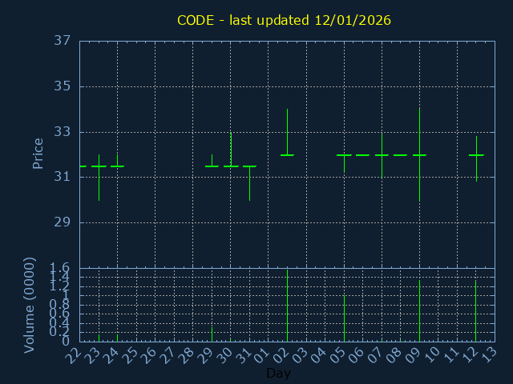Viewport: 513px width, 384px height.
Task: Select the price candle for day 07
Action: (382, 155)
